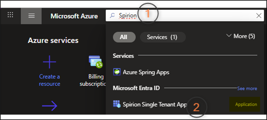Image resolution: width=267 pixels, height=120 pixels.
Task: Open the Billing subscriptions label
Action: tap(92, 80)
